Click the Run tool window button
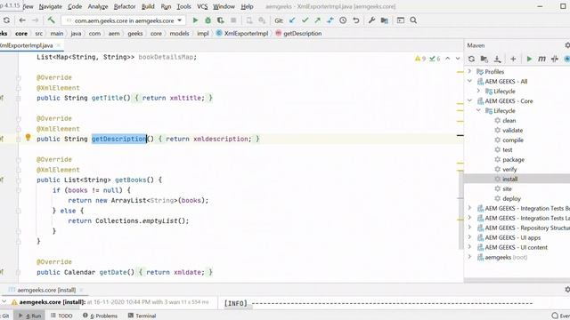Image resolution: width=570 pixels, height=320 pixels. pyautogui.click(x=29, y=316)
